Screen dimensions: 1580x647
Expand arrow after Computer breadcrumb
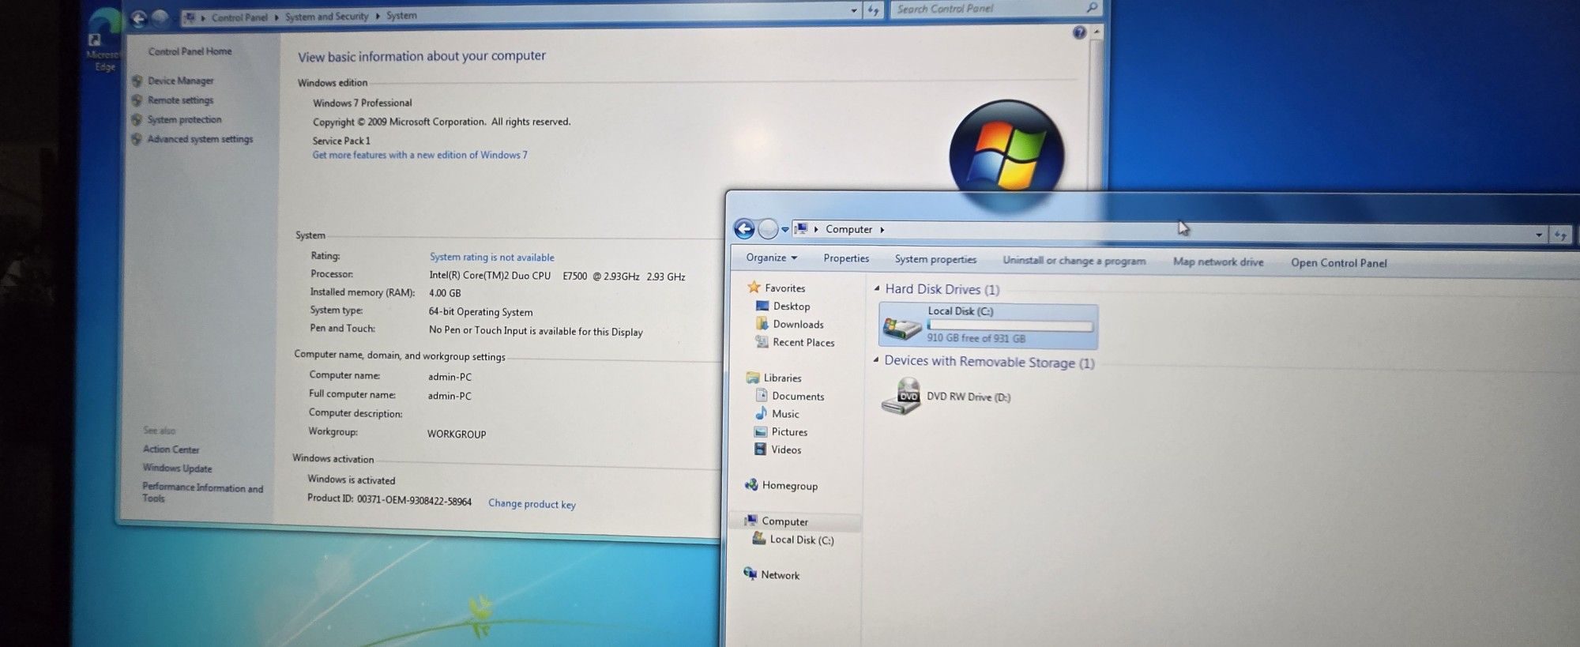click(x=882, y=230)
